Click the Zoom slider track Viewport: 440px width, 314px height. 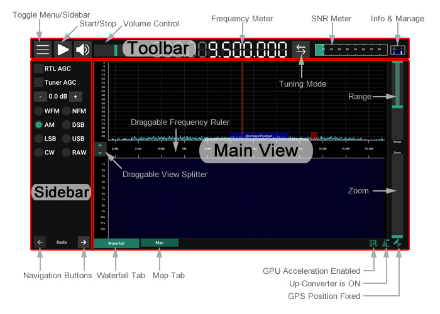point(397,195)
